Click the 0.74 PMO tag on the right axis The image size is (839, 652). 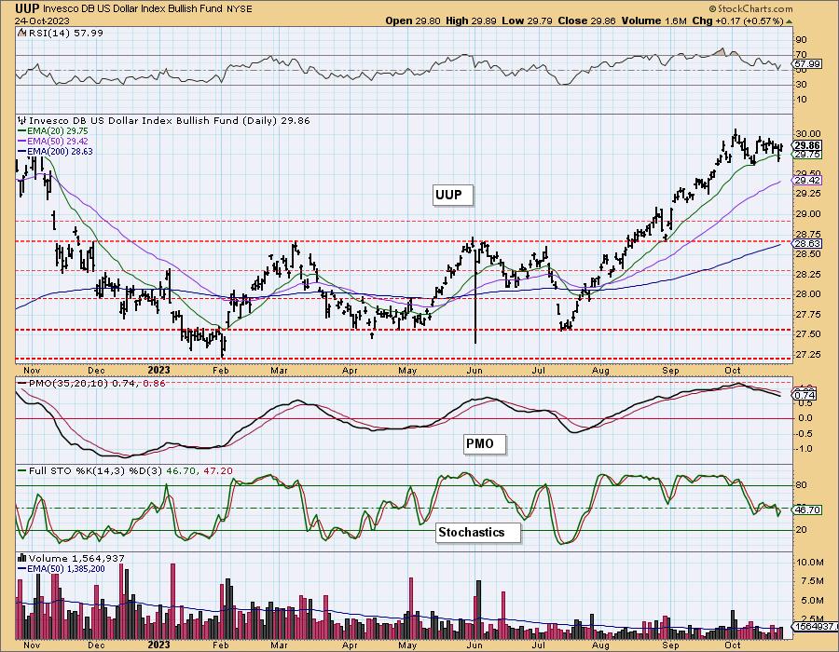click(x=805, y=396)
